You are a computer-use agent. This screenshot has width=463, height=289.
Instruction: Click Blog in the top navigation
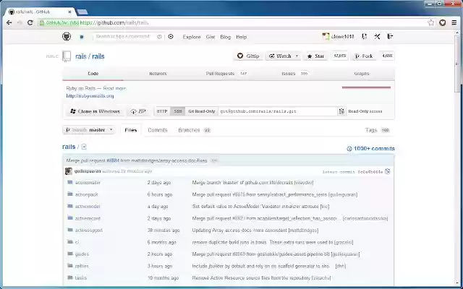click(225, 37)
